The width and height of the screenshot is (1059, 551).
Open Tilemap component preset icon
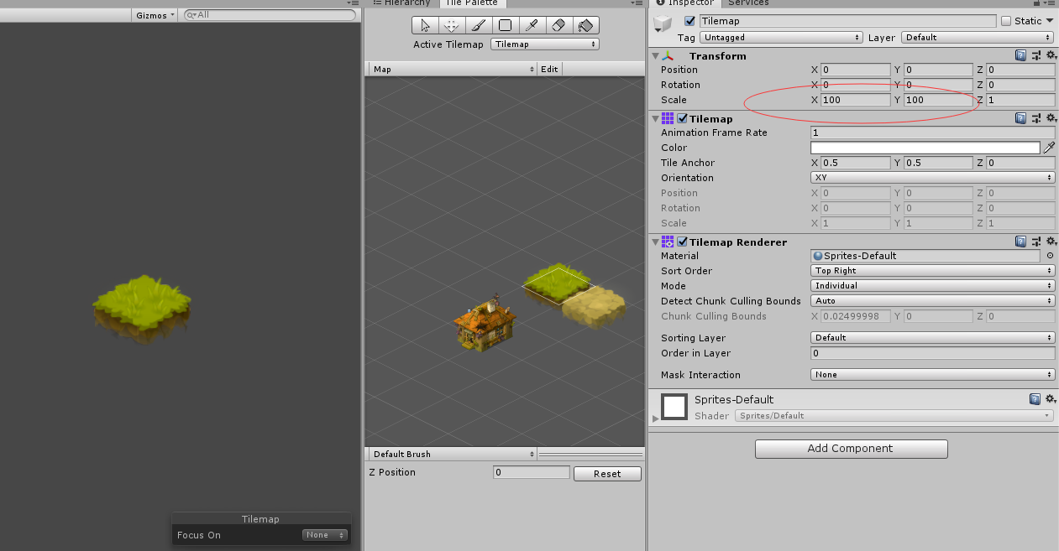[1035, 118]
